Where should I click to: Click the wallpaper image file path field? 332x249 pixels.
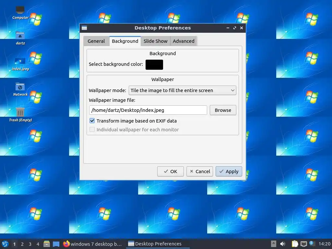pos(148,110)
